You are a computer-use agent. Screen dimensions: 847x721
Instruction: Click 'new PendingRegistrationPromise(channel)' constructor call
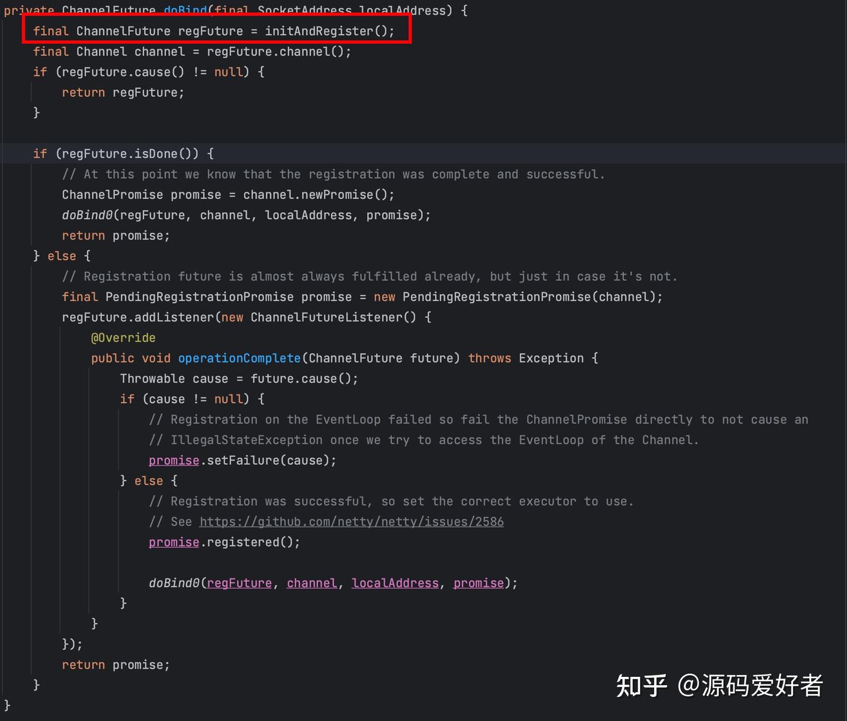pyautogui.click(x=515, y=297)
